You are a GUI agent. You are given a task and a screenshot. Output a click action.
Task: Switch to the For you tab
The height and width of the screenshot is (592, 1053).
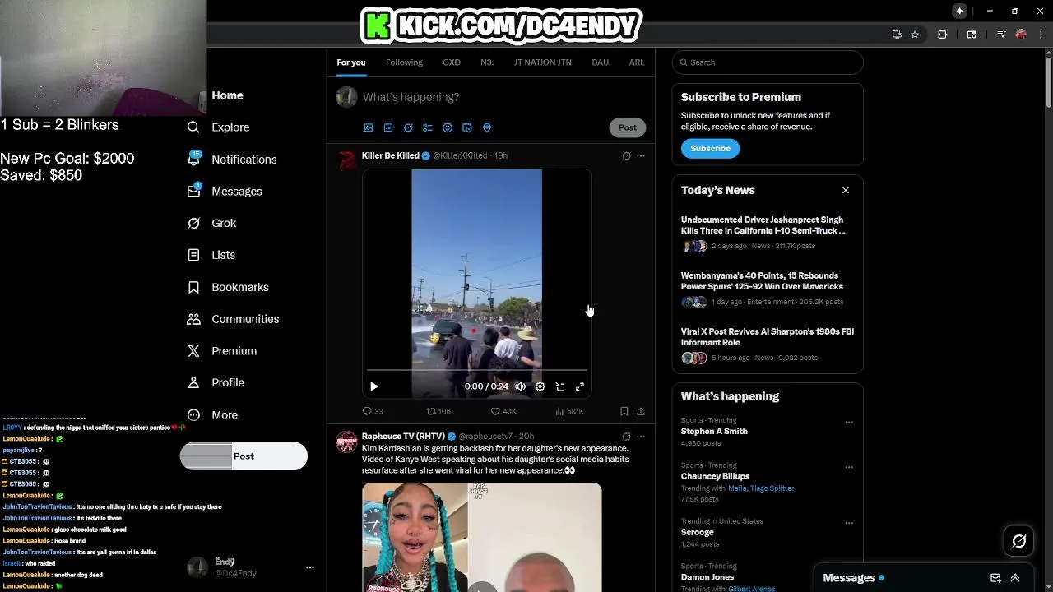point(351,62)
